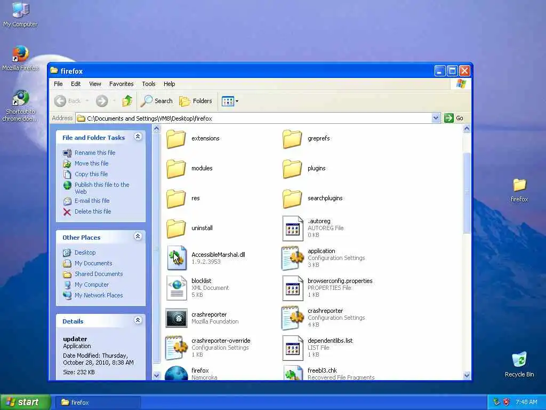The image size is (546, 410).
Task: Collapse the File and Folder Tasks panel
Action: (x=138, y=137)
